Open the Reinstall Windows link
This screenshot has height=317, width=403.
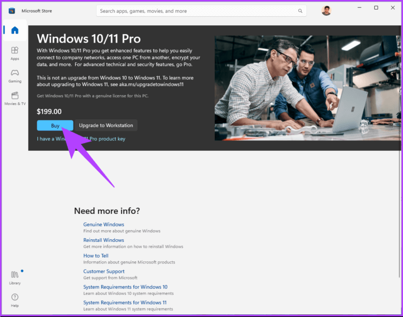tap(103, 240)
